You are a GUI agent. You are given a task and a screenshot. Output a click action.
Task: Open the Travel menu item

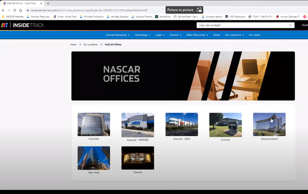(217, 35)
